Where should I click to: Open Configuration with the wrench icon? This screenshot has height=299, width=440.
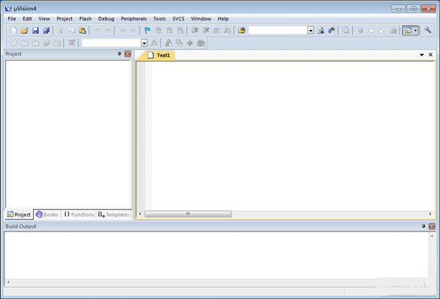[428, 31]
